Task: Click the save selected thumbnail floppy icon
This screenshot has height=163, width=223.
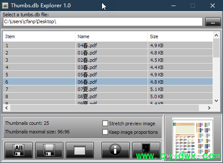Action: coord(49,150)
